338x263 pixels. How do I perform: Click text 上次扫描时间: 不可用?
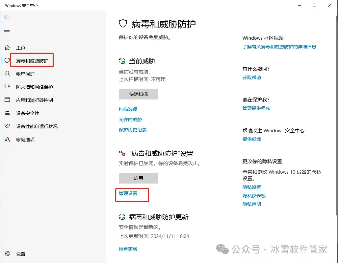click(142, 79)
